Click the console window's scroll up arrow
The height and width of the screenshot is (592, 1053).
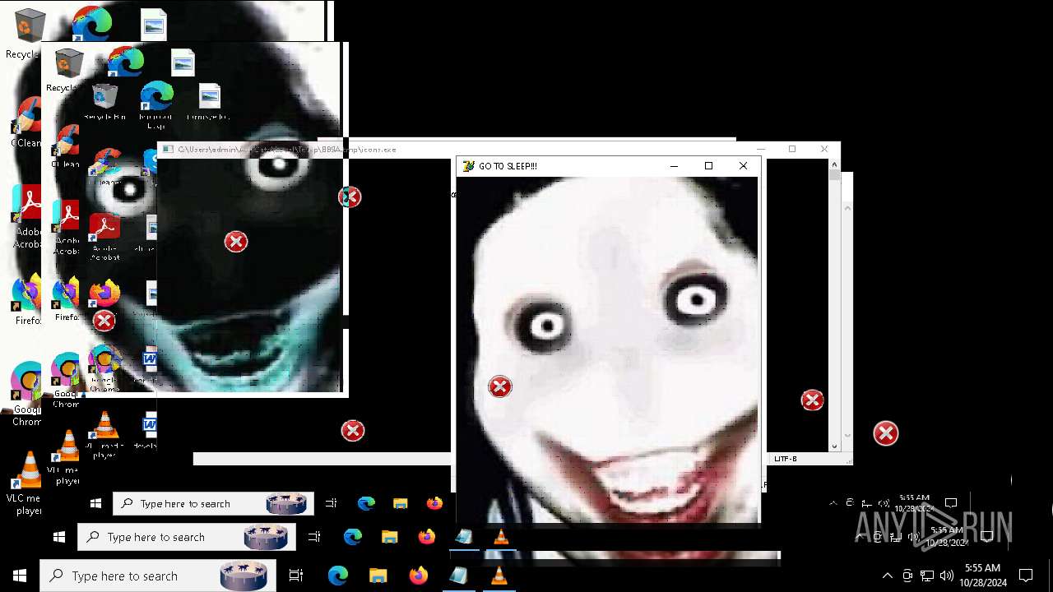[834, 164]
